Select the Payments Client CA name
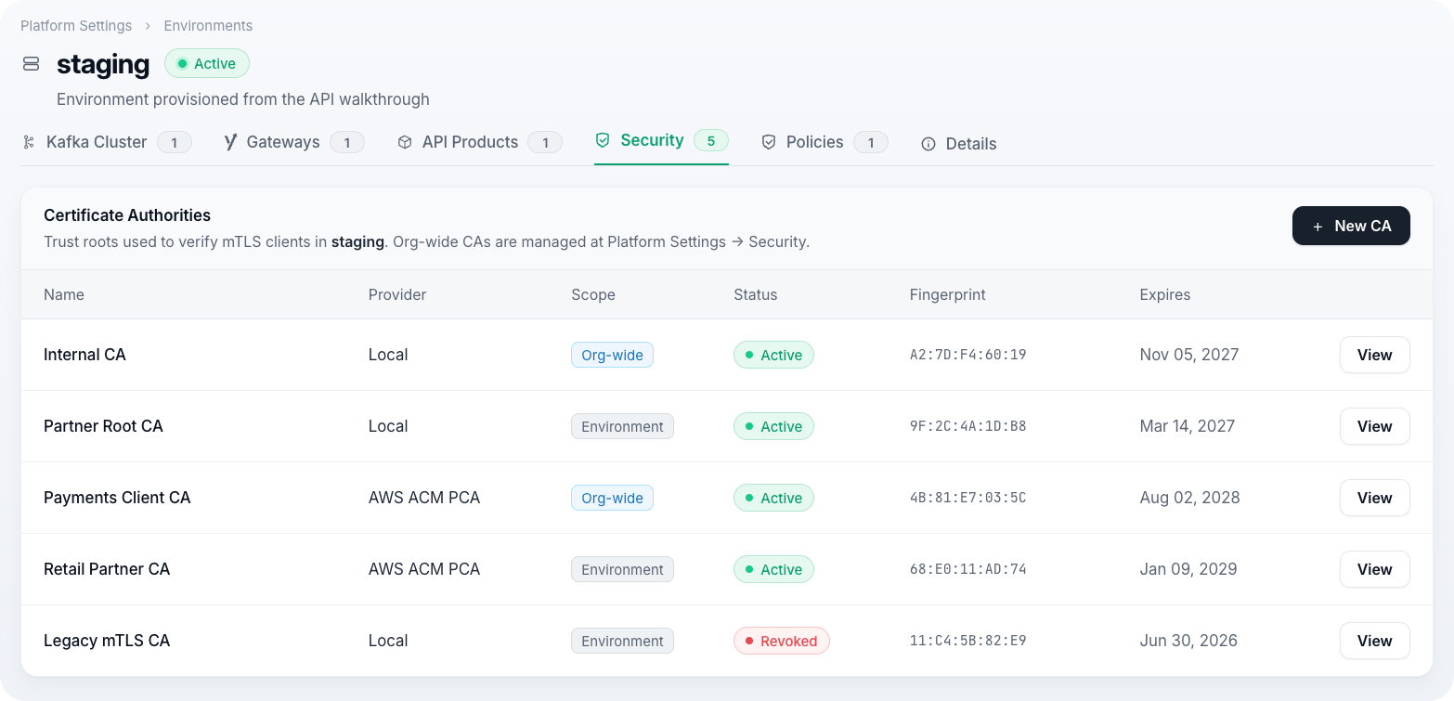 tap(117, 498)
